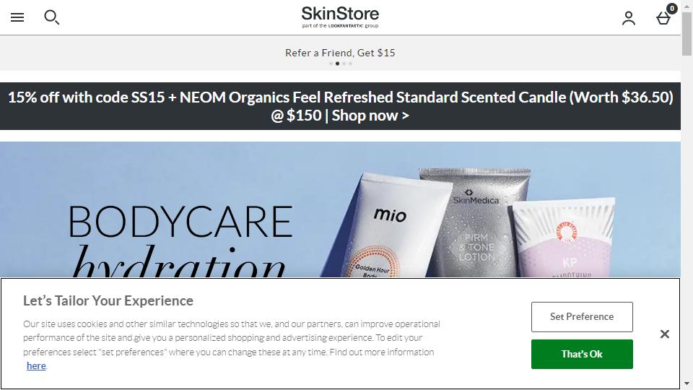The height and width of the screenshot is (390, 693).
Task: Dismiss the cookie banner with the X
Action: pyautogui.click(x=664, y=334)
